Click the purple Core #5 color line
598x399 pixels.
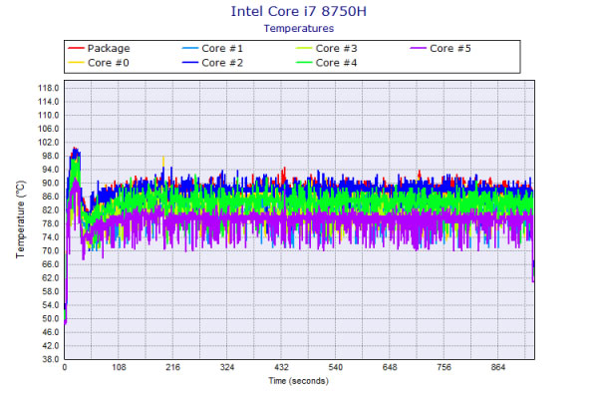click(418, 49)
